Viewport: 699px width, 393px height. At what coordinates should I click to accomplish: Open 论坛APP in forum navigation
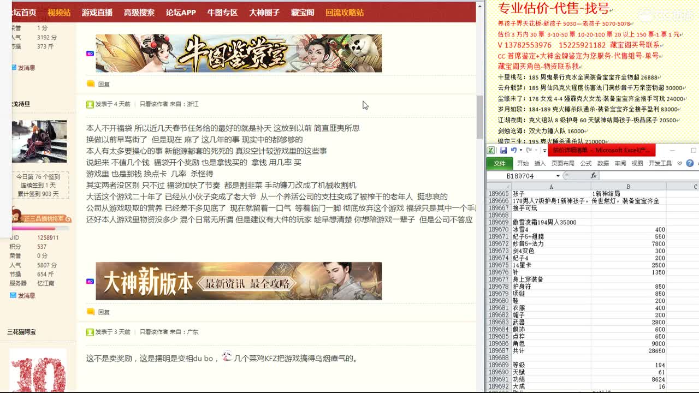click(x=181, y=12)
